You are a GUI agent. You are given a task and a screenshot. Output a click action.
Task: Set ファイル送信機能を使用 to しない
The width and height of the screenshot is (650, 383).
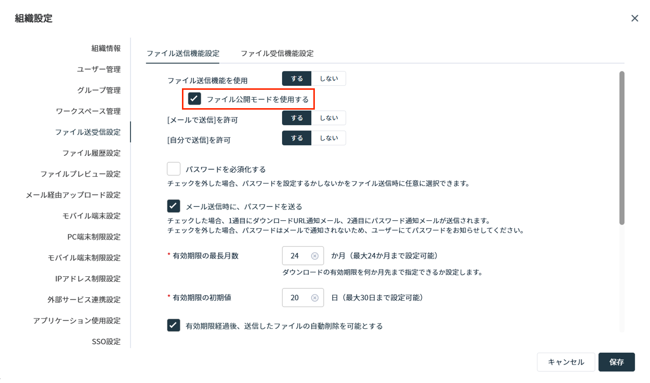pos(328,79)
